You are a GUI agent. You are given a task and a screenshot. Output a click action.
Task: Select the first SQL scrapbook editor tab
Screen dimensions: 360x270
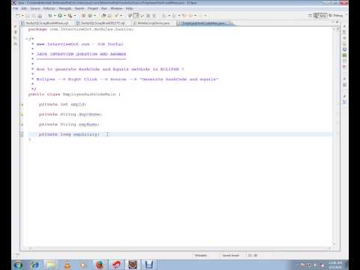pyautogui.click(x=45, y=23)
